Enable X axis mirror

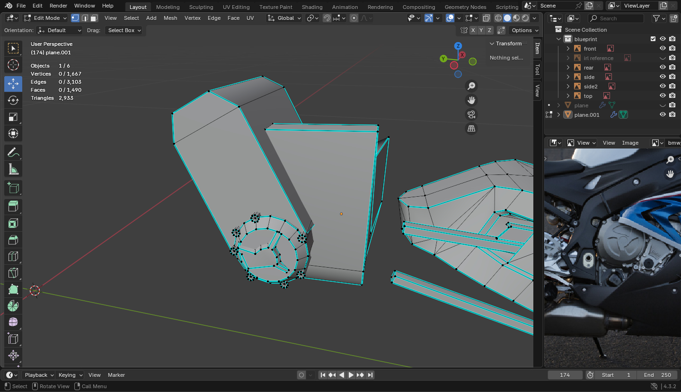[473, 30]
